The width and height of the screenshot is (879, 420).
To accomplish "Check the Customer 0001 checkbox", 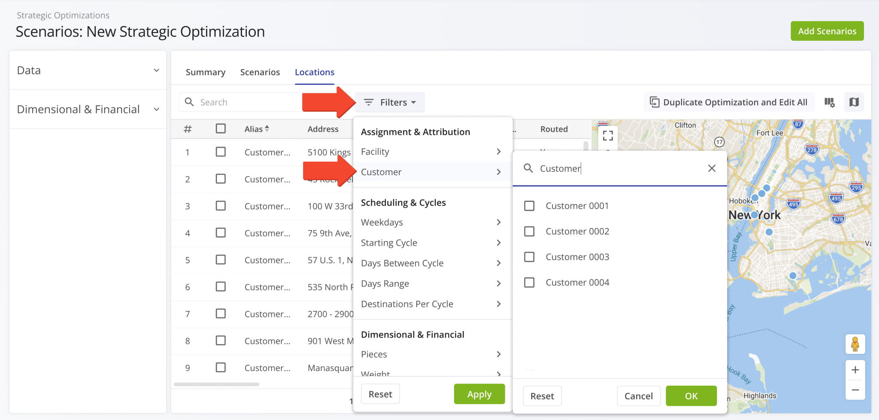I will pos(529,206).
